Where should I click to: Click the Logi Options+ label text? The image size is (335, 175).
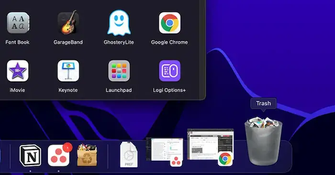tap(169, 90)
